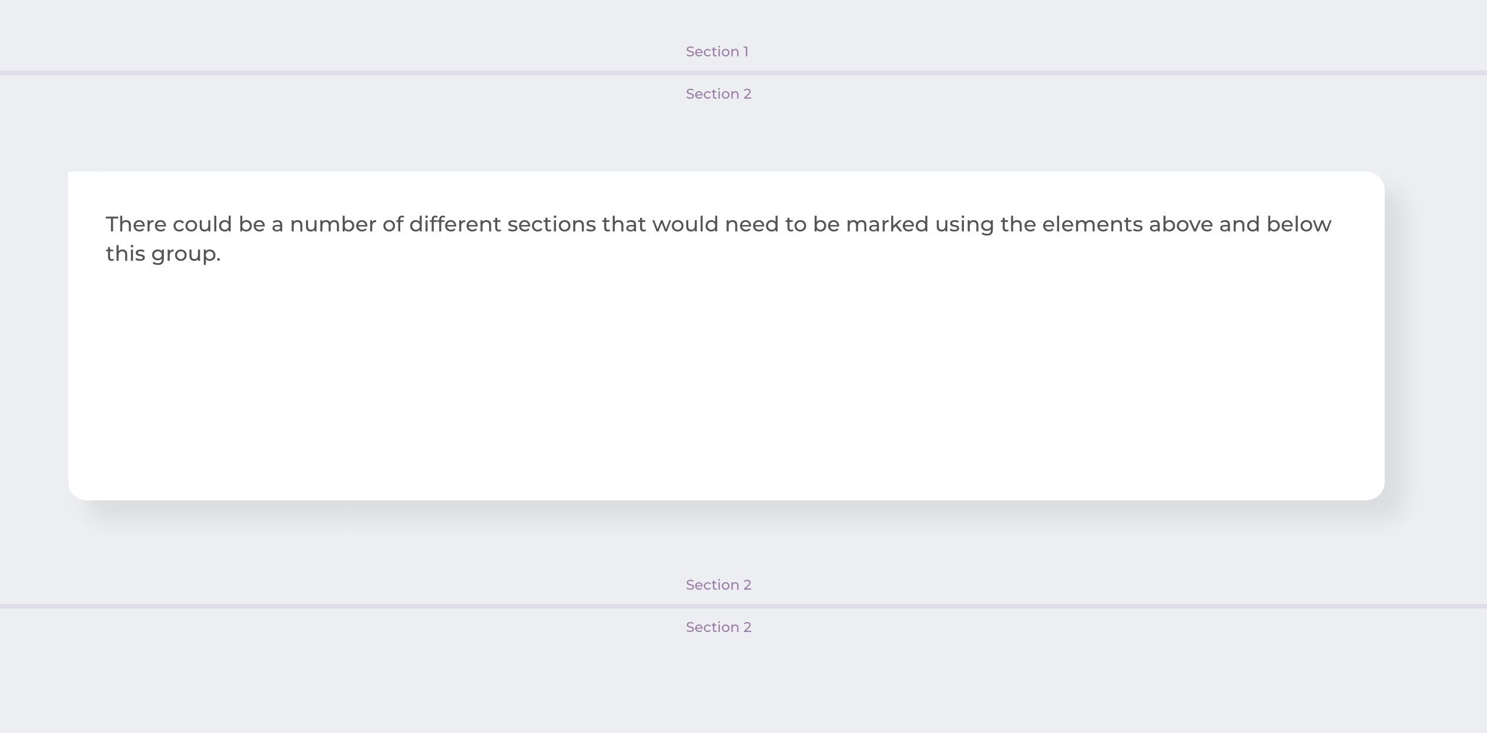The width and height of the screenshot is (1487, 733).
Task: Click the word "elements" in the paragraph
Action: [x=1093, y=224]
